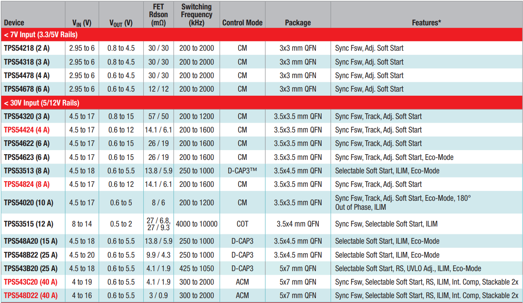This screenshot has width=523, height=303.
Task: Select the TPS53515 (12 A) device entry
Action: (28, 224)
